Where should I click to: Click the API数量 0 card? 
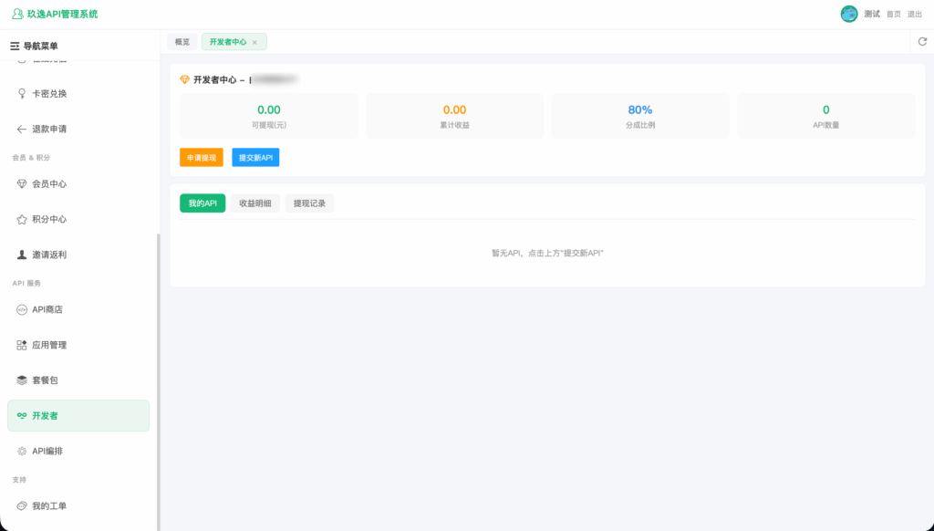pyautogui.click(x=825, y=116)
